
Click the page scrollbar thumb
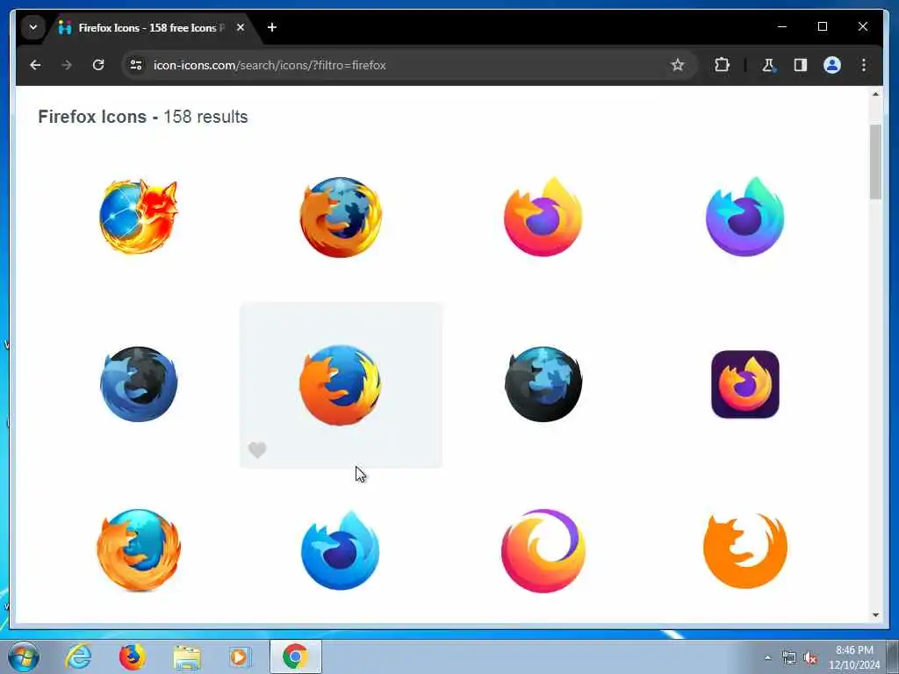click(875, 161)
